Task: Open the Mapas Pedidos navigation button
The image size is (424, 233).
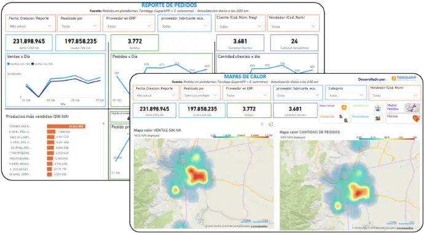Action: coord(403,108)
